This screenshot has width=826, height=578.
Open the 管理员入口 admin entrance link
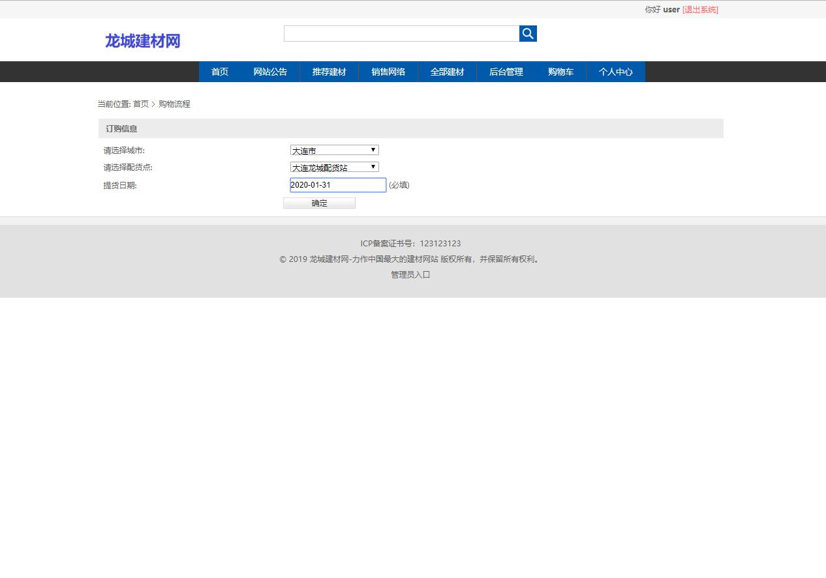[x=410, y=274]
